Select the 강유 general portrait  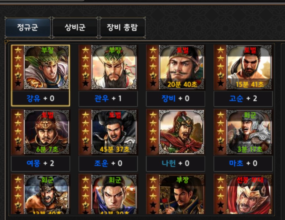pyautogui.click(x=46, y=67)
